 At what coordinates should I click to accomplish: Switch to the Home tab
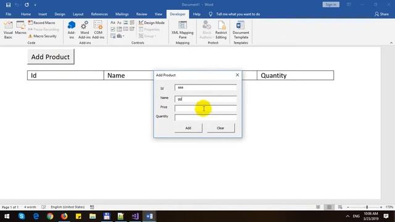[26, 14]
